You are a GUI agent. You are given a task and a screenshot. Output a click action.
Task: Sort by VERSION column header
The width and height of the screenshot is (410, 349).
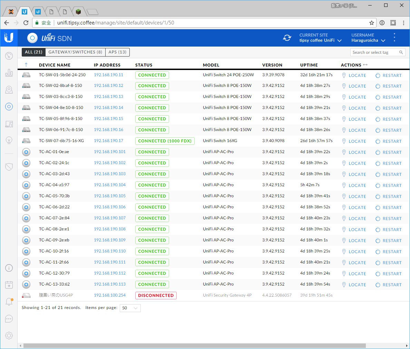[x=272, y=65]
